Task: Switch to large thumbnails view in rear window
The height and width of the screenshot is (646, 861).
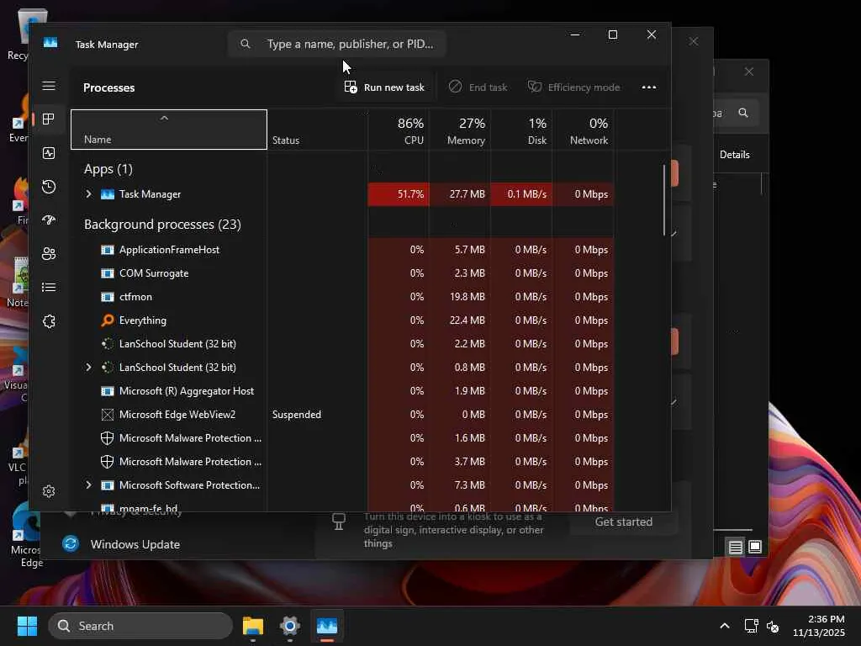Action: (x=755, y=547)
